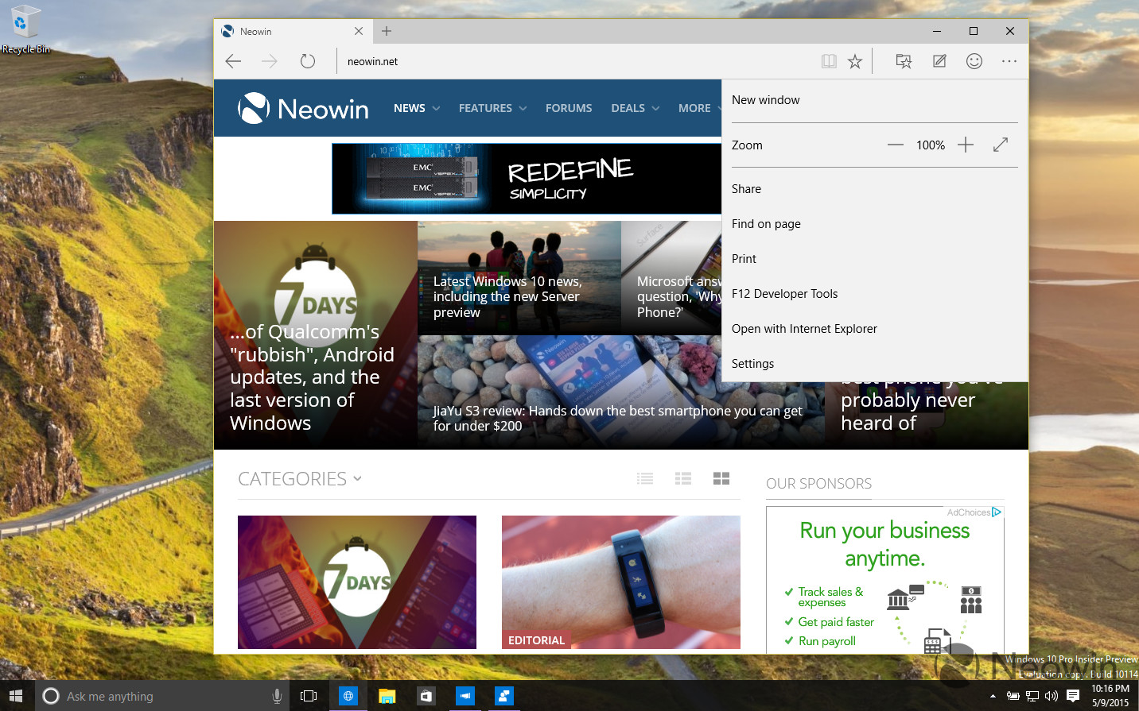This screenshot has width=1139, height=711.
Task: Open the Windows Start menu
Action: click(16, 696)
